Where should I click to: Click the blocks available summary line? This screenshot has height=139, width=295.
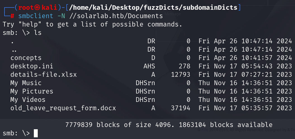tap(169, 125)
